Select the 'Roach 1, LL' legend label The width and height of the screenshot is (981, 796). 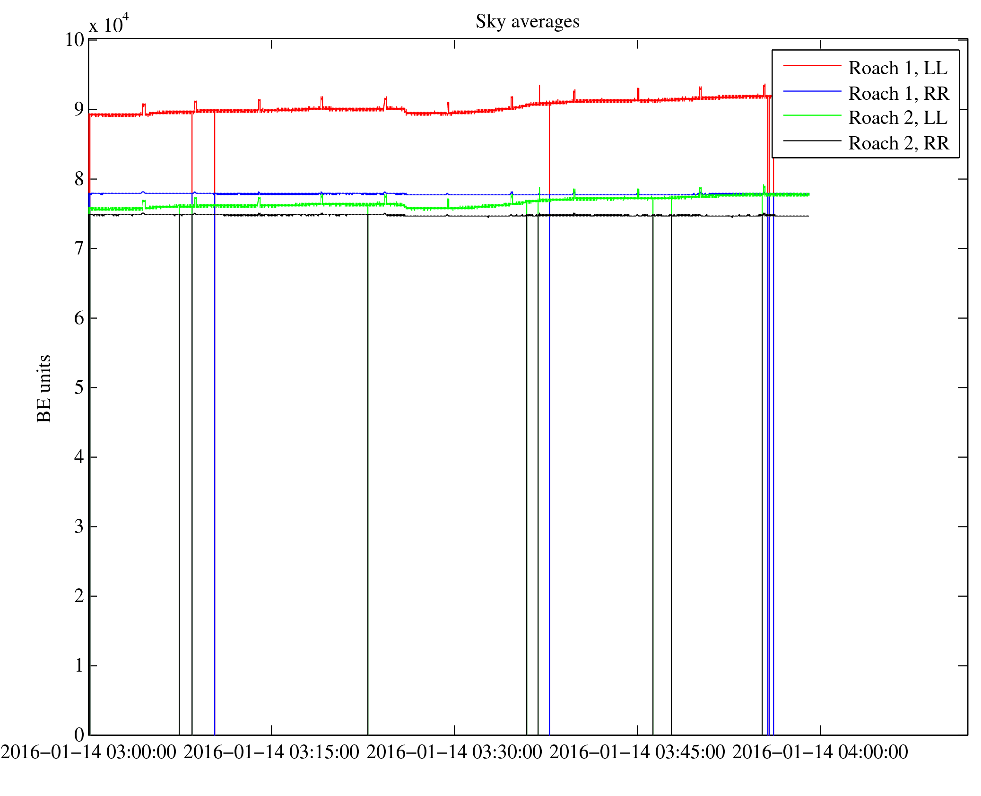[897, 68]
